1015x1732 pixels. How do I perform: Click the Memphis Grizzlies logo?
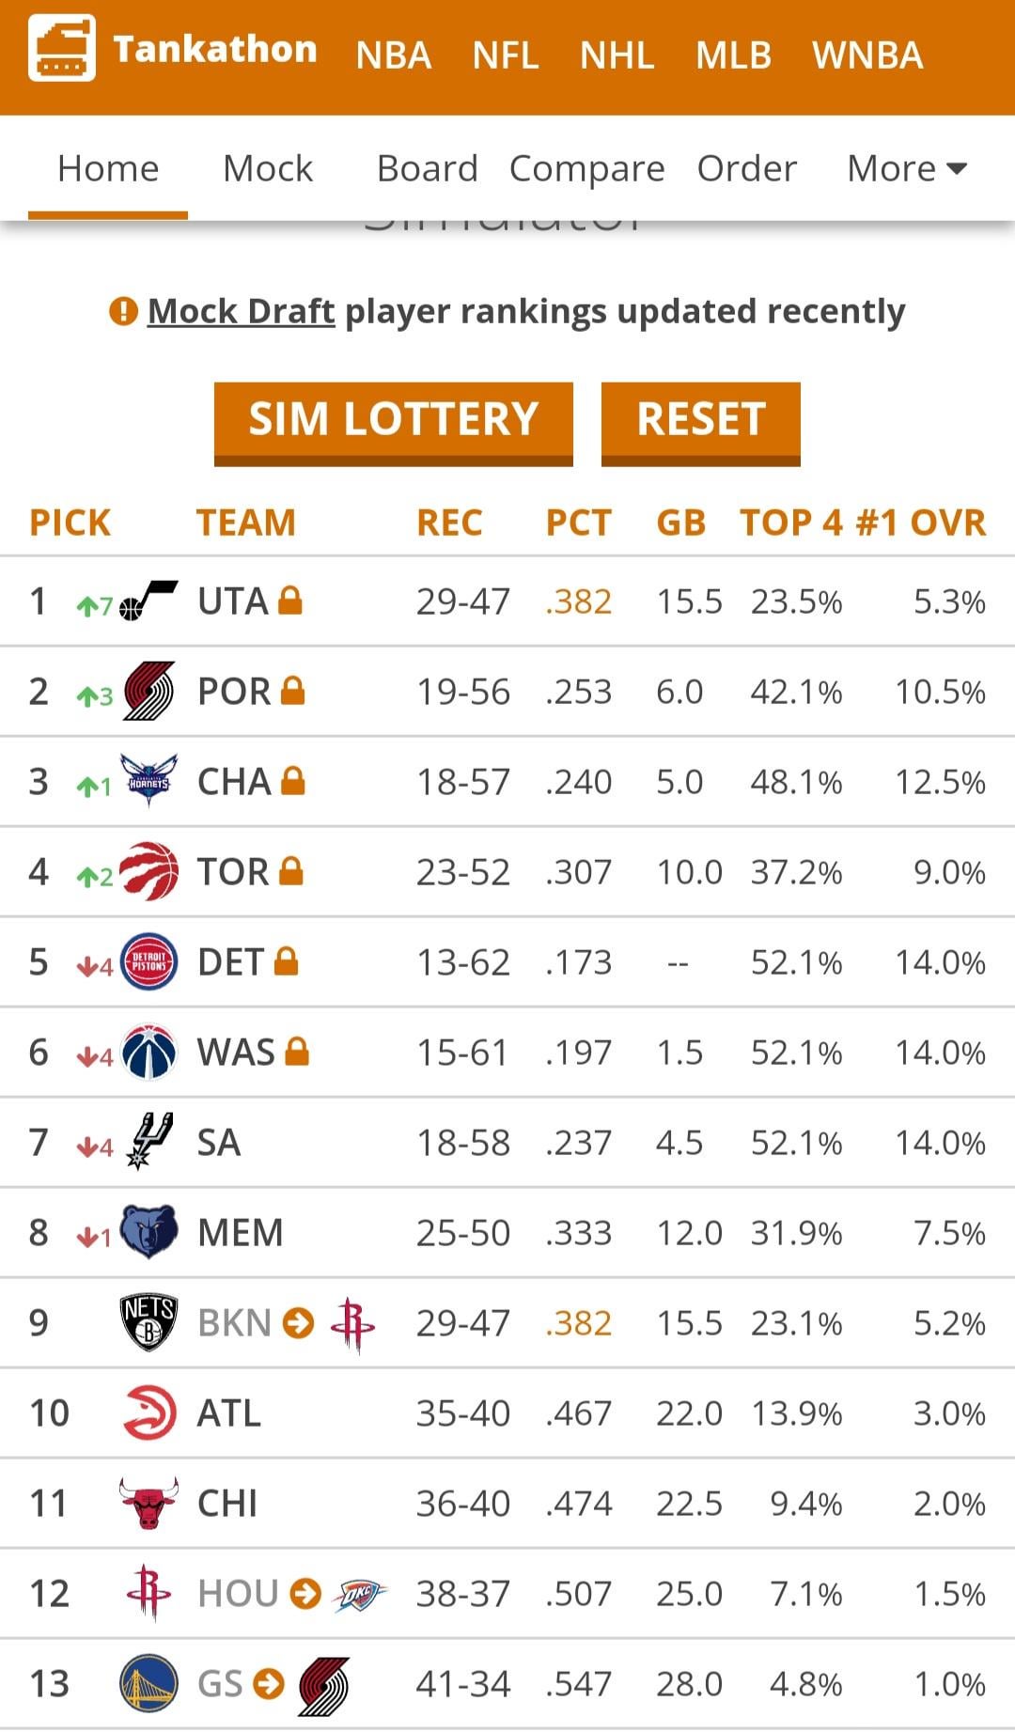click(x=149, y=1232)
